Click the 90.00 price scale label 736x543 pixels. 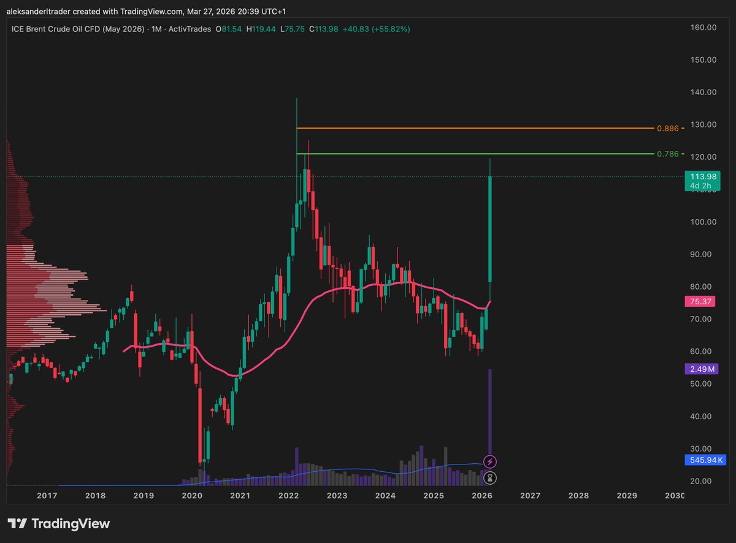click(702, 255)
